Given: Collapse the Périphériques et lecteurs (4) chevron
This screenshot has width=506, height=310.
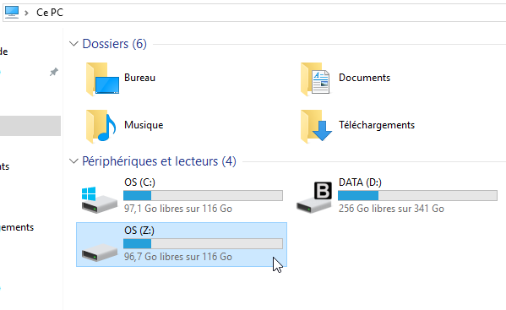Looking at the screenshot, I should tap(73, 161).
